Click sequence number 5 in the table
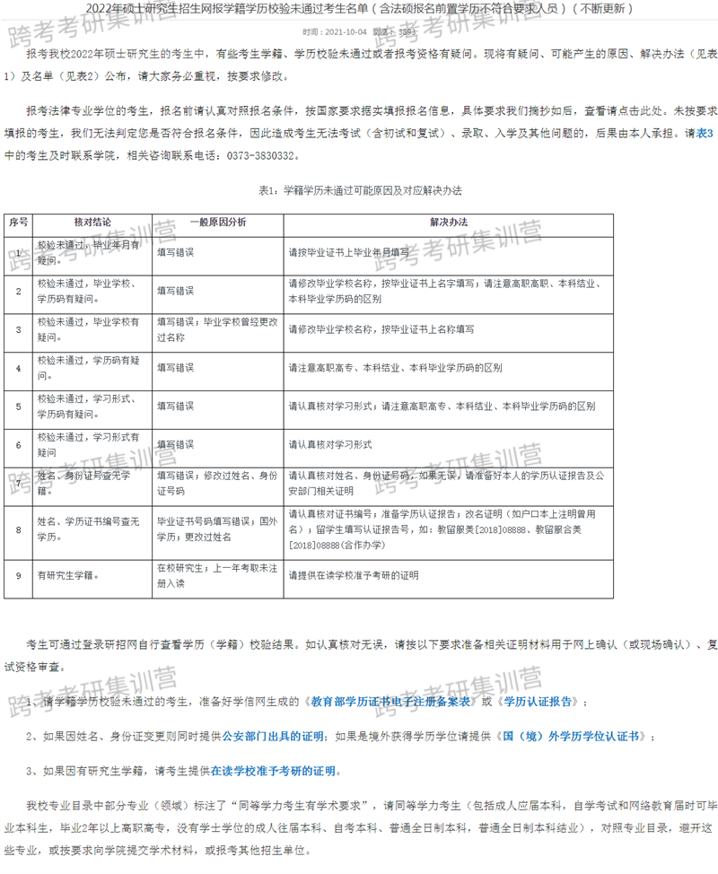The image size is (718, 874). tap(18, 406)
